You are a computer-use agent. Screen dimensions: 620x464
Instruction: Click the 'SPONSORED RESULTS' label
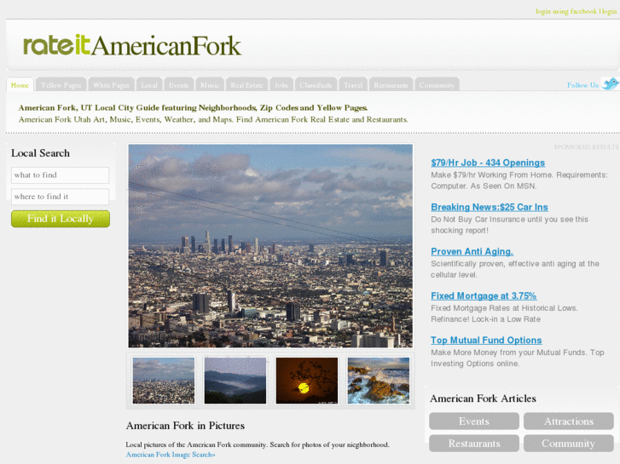point(586,147)
